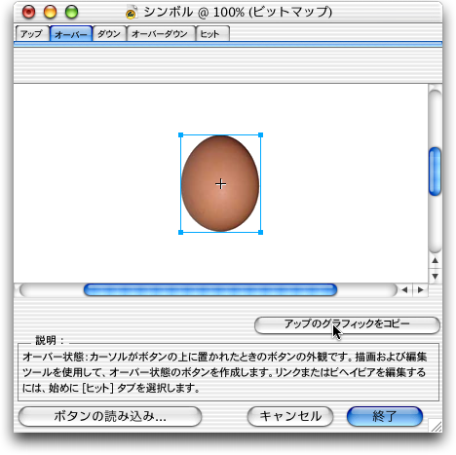Click the up arrow of vertical scrollbar

pos(435,260)
